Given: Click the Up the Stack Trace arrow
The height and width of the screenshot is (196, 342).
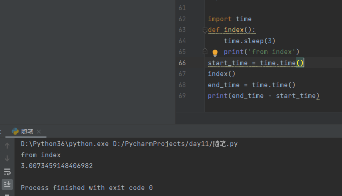Looking at the screenshot, I should tap(7, 146).
